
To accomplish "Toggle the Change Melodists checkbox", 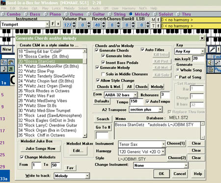I will [22, 157].
